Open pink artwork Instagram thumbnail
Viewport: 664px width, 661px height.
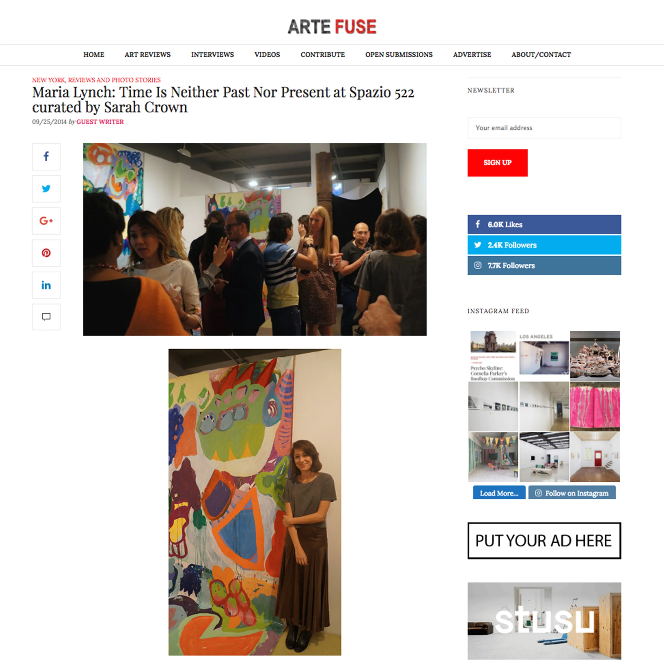click(595, 406)
